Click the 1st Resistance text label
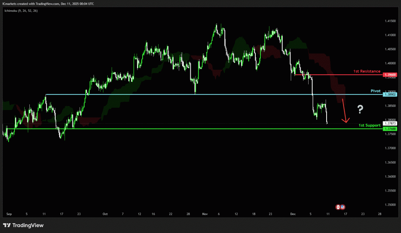 click(x=367, y=71)
